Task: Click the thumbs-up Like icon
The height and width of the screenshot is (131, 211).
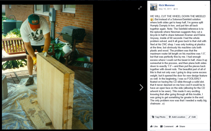Action: [x=151, y=126]
